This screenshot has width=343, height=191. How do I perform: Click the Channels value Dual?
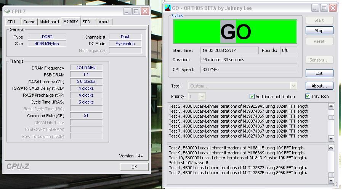pyautogui.click(x=125, y=37)
